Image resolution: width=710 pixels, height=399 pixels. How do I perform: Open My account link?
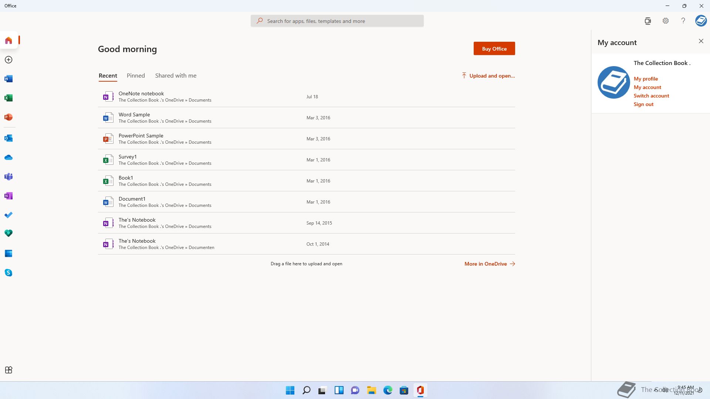pyautogui.click(x=647, y=87)
